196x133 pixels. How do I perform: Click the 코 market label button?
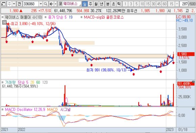[x=60, y=4]
